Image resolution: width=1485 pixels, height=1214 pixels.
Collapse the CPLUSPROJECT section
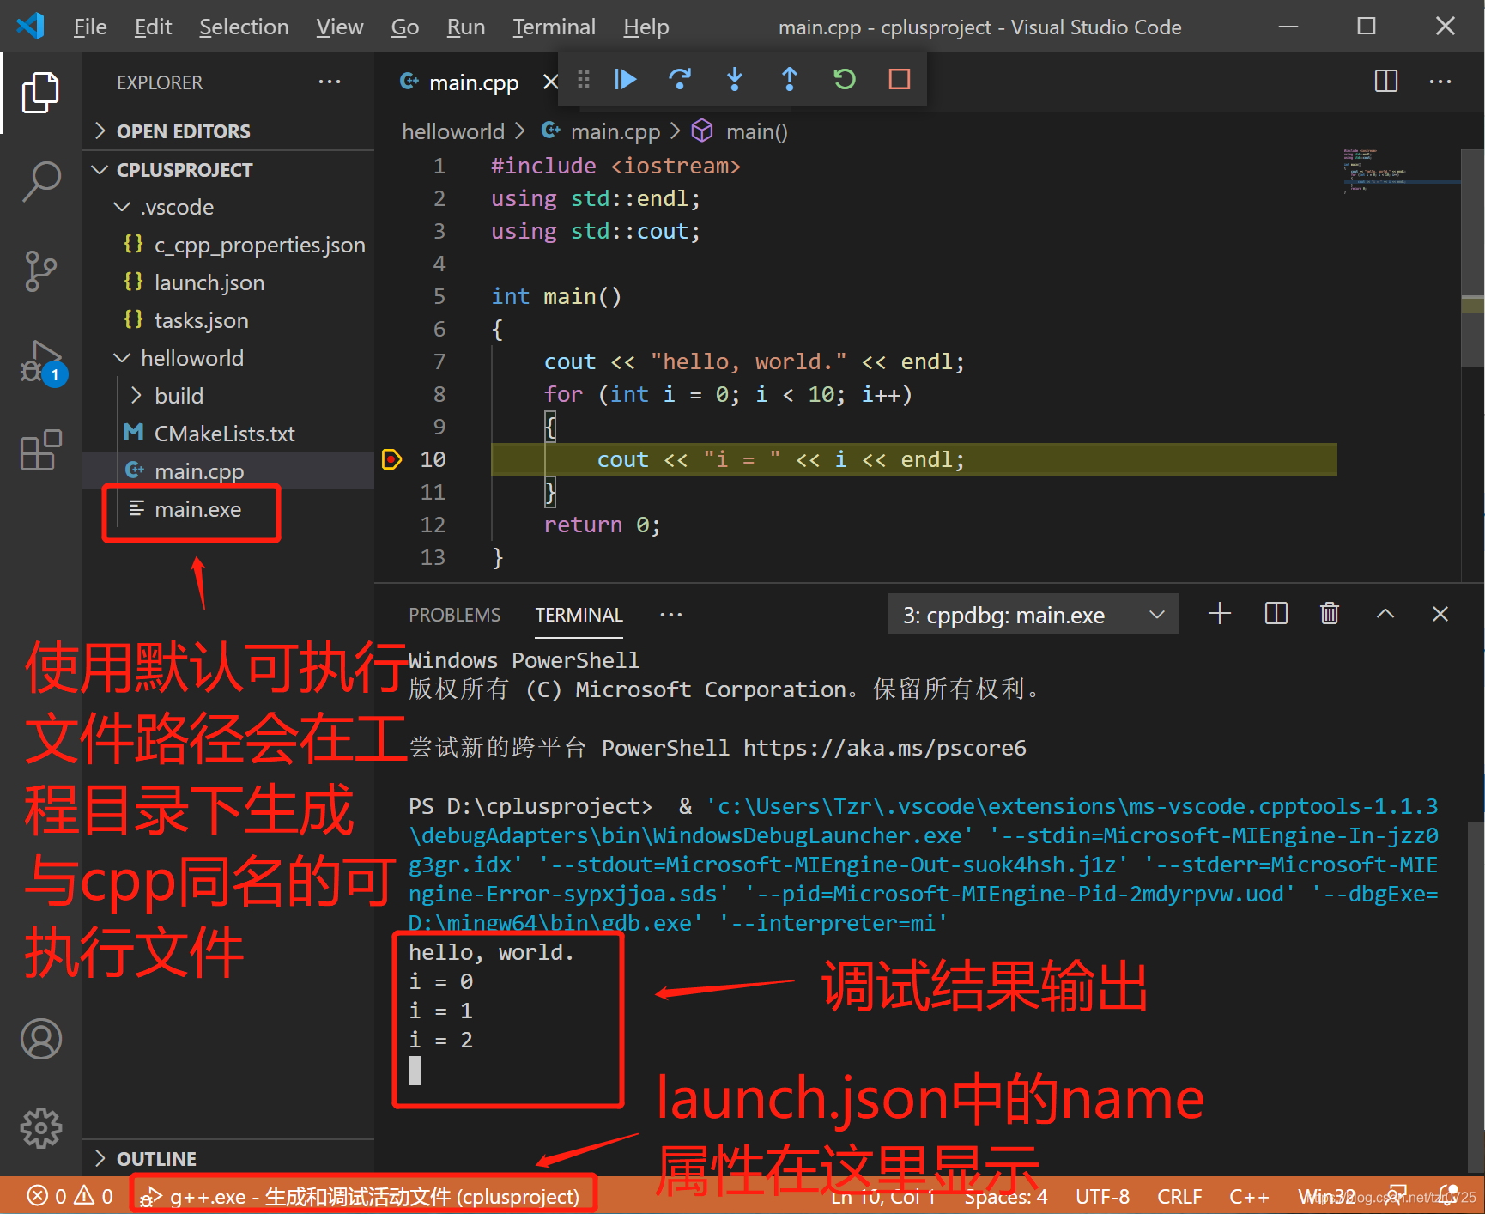point(228,170)
